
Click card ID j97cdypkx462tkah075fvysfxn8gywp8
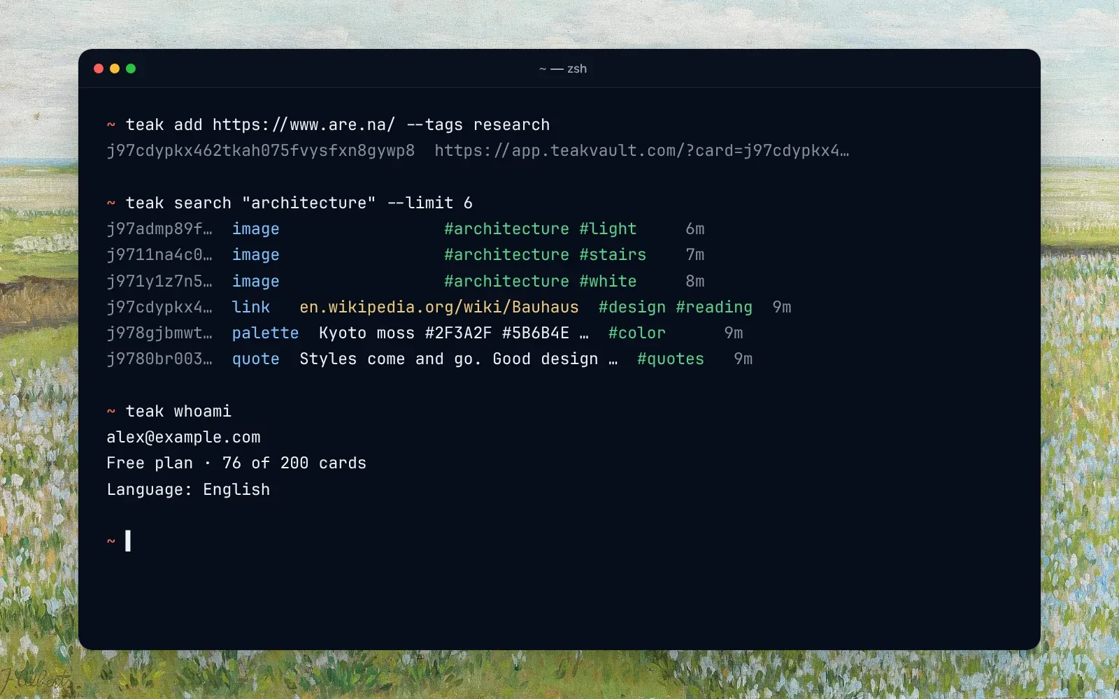(x=260, y=151)
